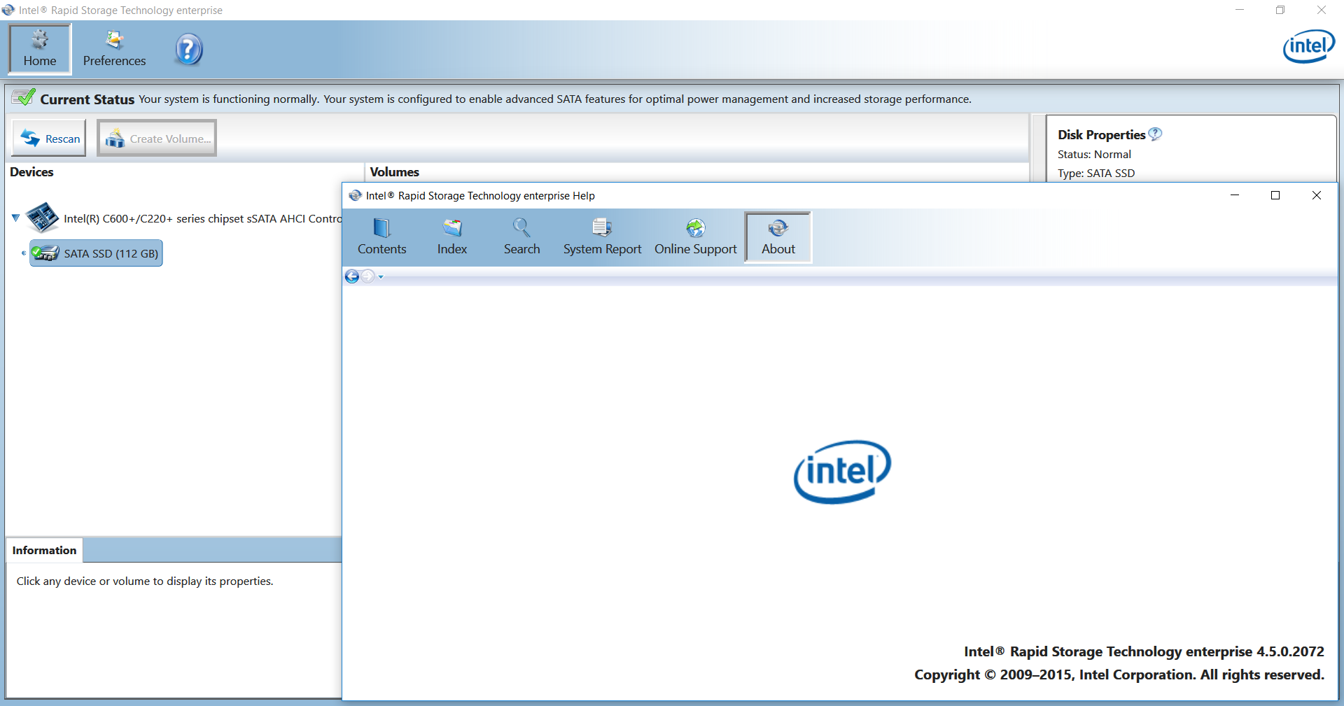Open the Preferences tab
Image resolution: width=1344 pixels, height=706 pixels.
(114, 49)
